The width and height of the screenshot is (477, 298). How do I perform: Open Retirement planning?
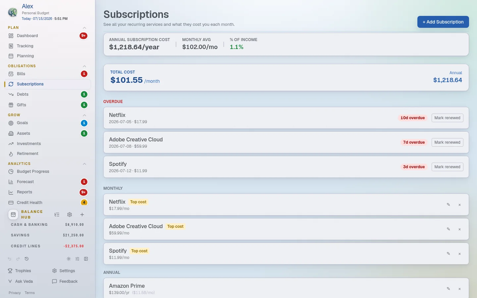tap(48, 154)
